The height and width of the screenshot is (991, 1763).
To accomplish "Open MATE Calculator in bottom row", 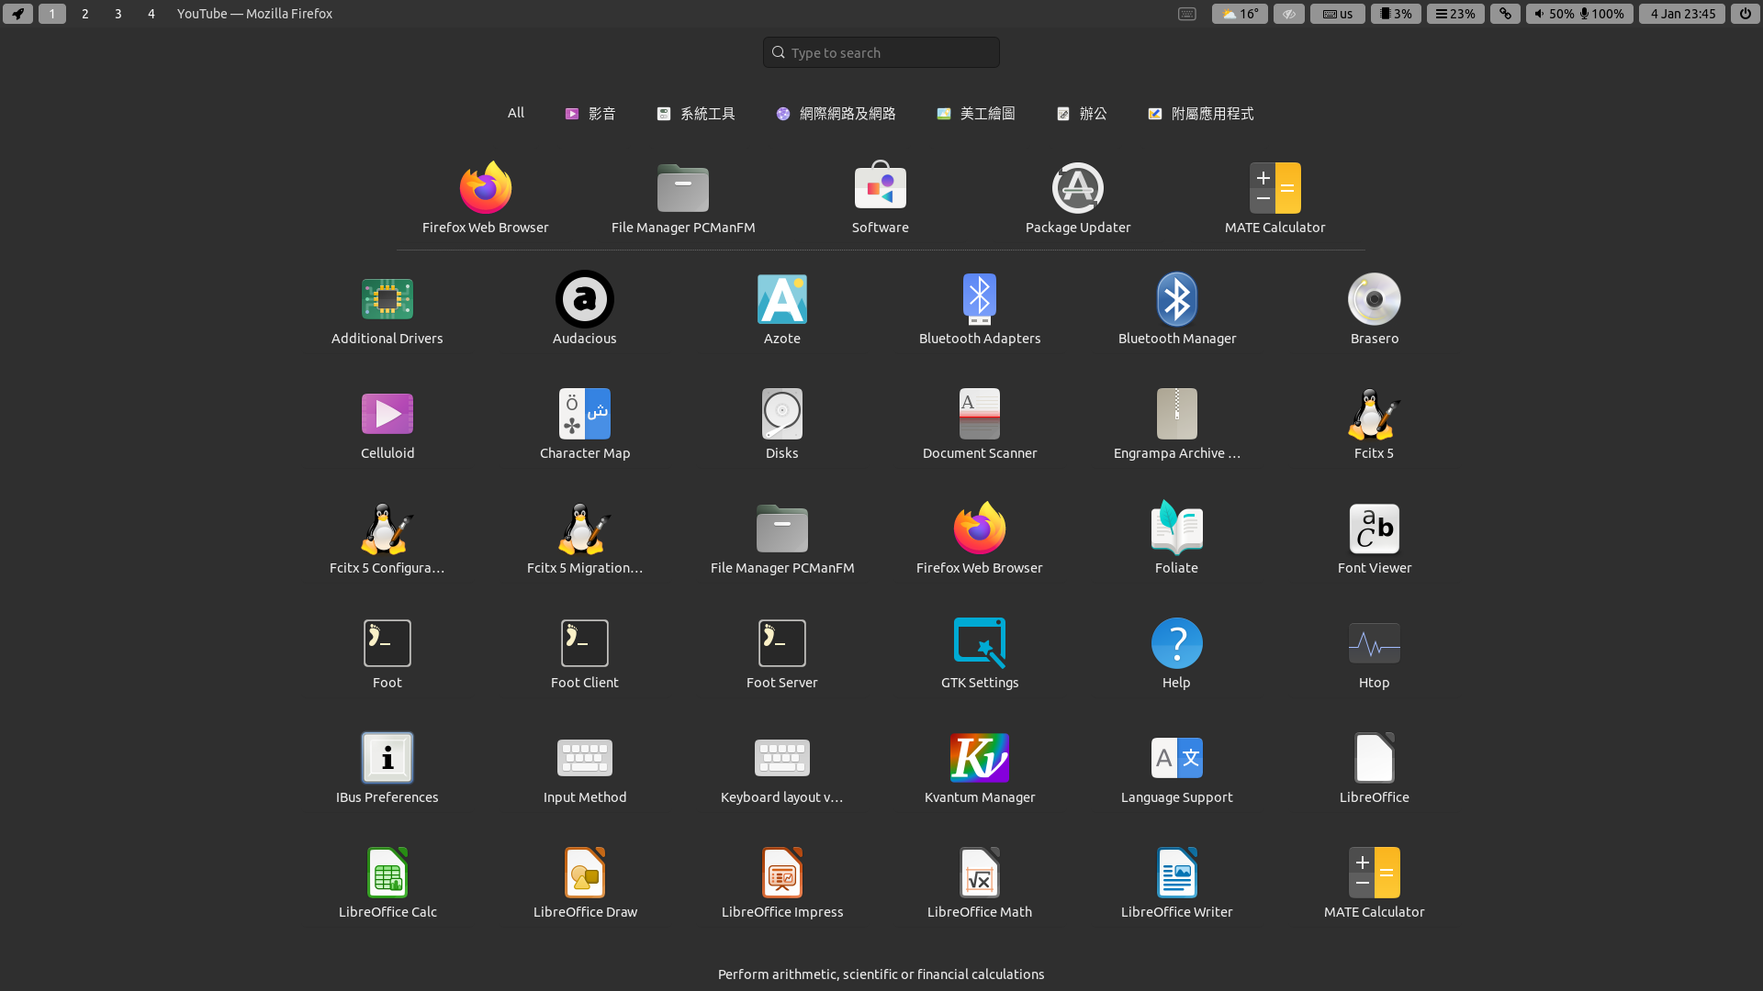I will click(1375, 884).
